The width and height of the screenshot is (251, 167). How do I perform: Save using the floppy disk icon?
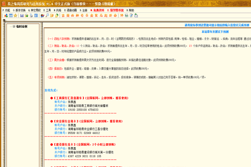(22, 15)
